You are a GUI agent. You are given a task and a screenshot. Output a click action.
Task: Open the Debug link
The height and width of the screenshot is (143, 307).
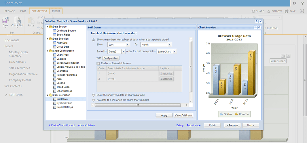[180, 126]
